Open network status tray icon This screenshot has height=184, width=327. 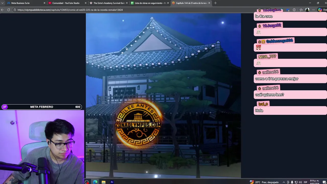(x=296, y=182)
